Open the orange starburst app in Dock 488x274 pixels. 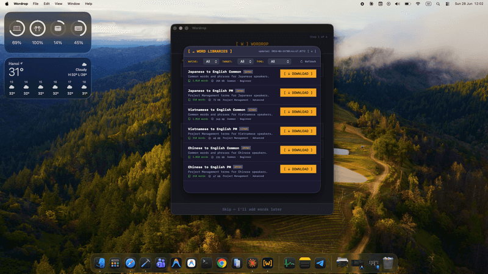click(252, 263)
